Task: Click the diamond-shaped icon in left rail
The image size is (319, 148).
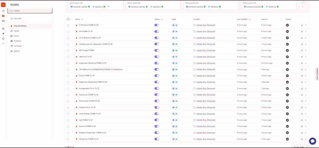Action: tap(3, 34)
